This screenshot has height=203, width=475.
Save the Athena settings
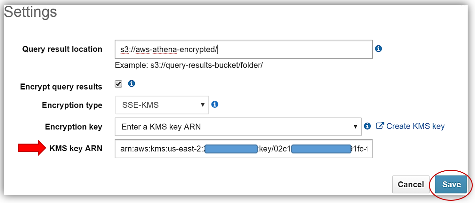point(451,184)
